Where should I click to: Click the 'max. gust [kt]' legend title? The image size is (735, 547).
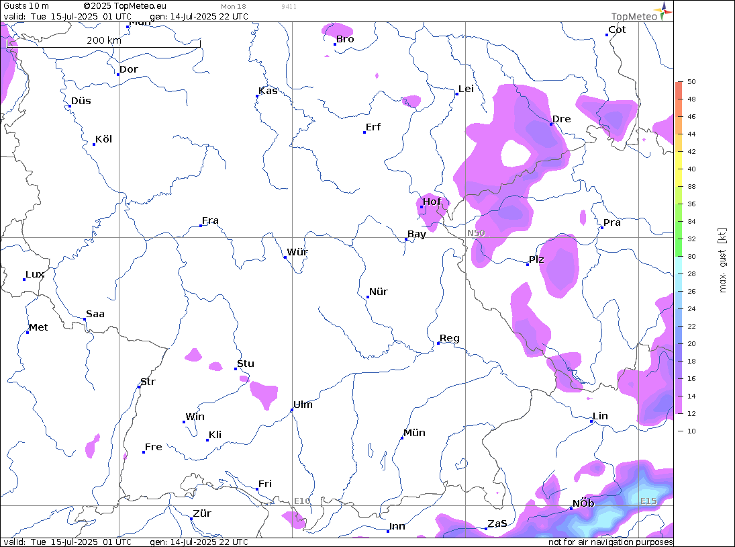(x=722, y=260)
